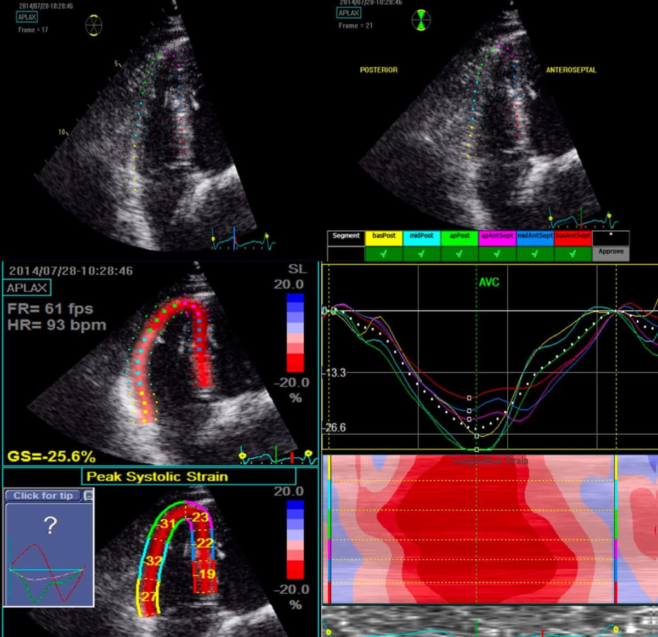Screen dimensions: 658x637
Task: Click the white average-strain dot marker in the Segment table
Action: pos(610,234)
